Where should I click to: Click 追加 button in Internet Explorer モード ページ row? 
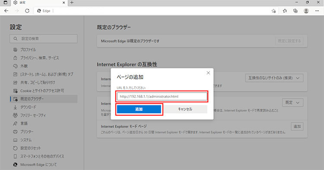pos(297,126)
